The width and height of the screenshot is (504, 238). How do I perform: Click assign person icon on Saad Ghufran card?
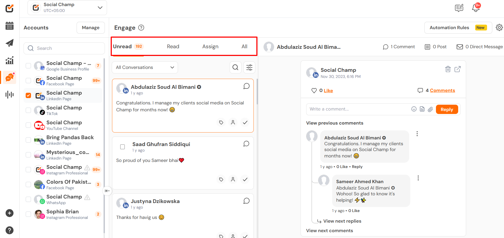point(233,179)
